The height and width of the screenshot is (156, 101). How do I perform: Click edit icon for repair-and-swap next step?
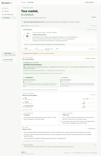click(x=95, y=135)
